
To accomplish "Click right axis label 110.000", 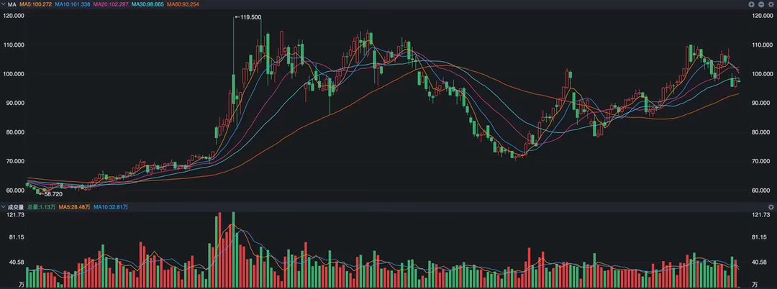I will [x=762, y=45].
